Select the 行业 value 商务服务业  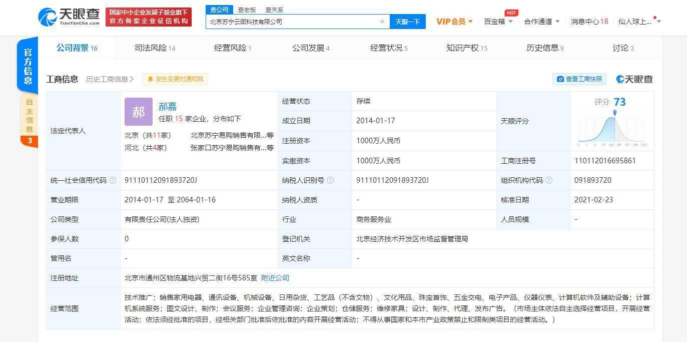(374, 219)
